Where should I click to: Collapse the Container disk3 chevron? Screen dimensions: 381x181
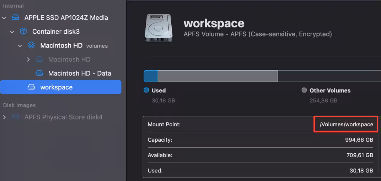point(12,32)
